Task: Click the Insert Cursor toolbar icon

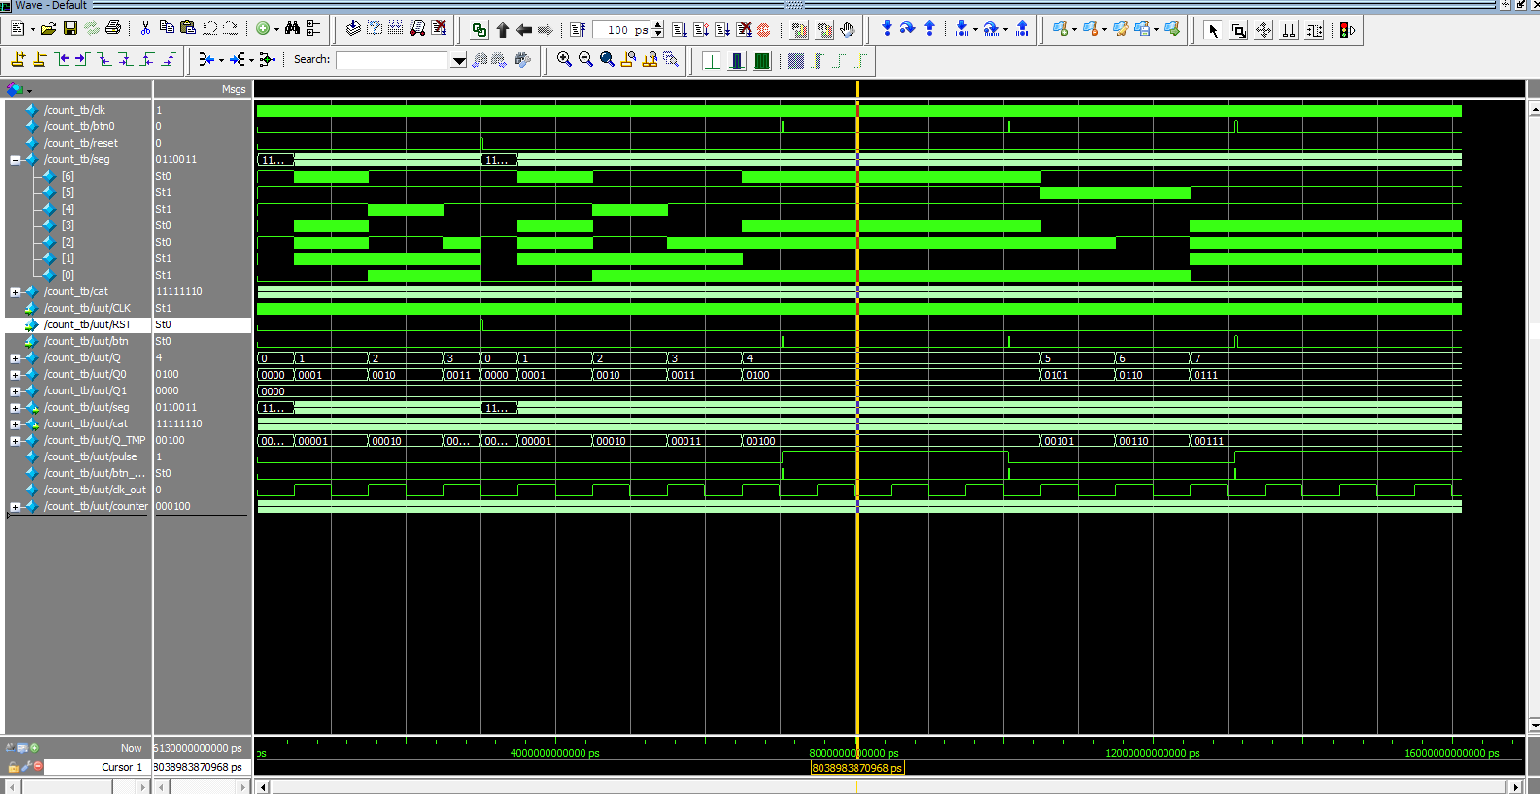Action: (x=18, y=59)
